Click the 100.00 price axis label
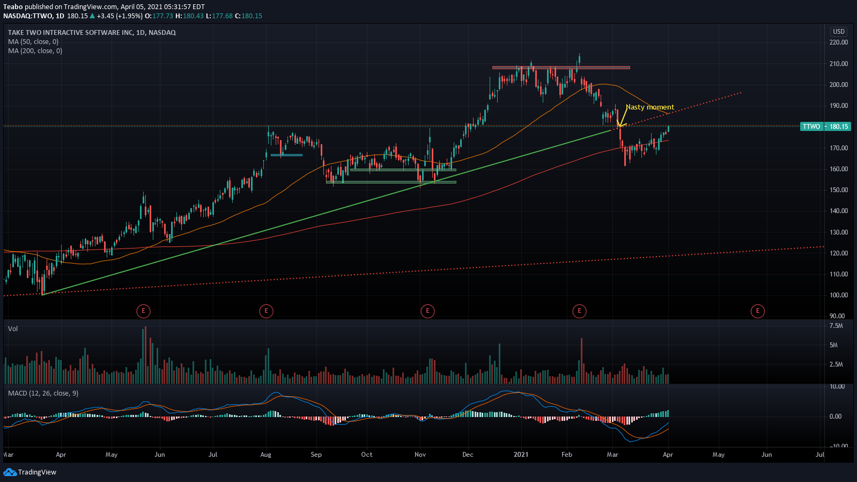The height and width of the screenshot is (482, 857). 839,295
